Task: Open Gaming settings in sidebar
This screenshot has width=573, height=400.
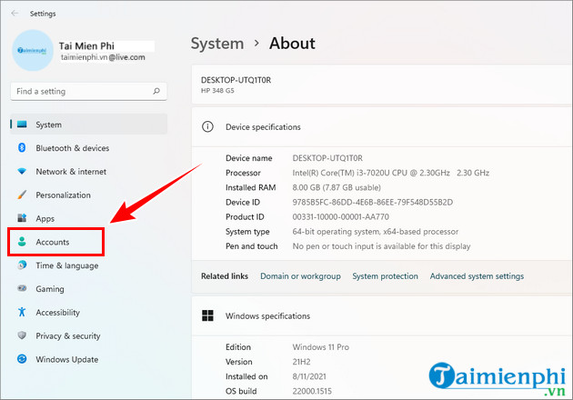Action: tap(50, 289)
